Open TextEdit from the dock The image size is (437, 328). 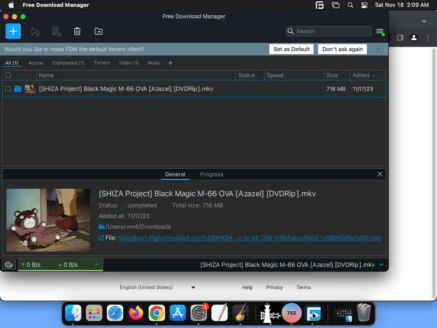point(219,313)
